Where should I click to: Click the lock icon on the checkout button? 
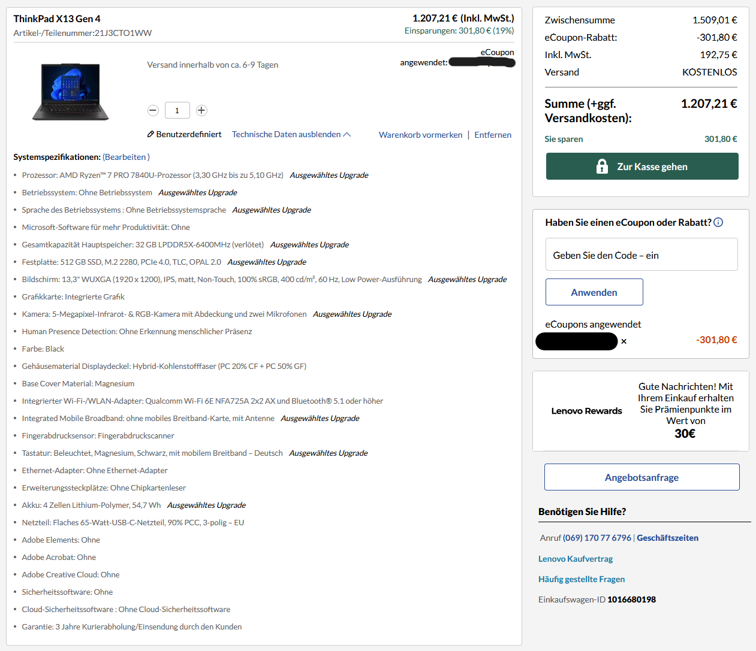click(x=601, y=166)
